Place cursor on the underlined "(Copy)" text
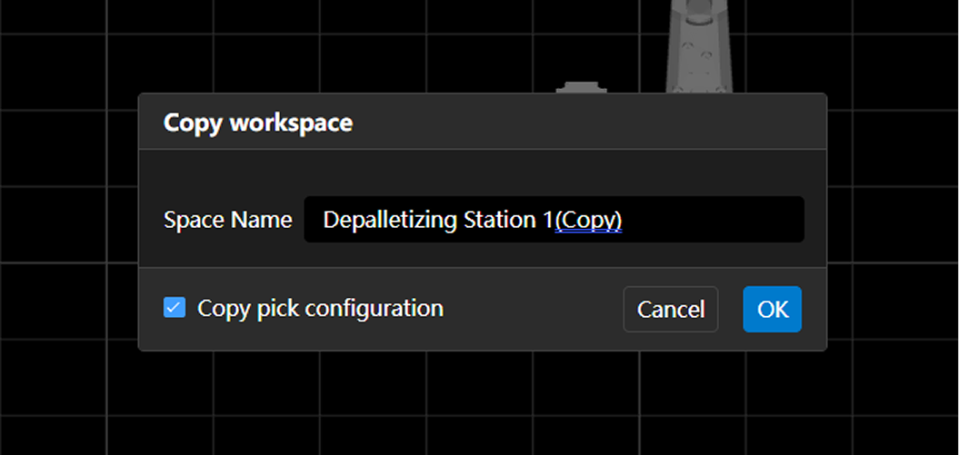Screen dimensions: 959x455 (x=588, y=220)
